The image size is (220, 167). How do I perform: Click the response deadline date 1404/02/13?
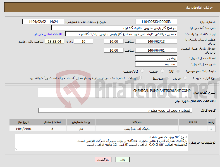click(156, 41)
